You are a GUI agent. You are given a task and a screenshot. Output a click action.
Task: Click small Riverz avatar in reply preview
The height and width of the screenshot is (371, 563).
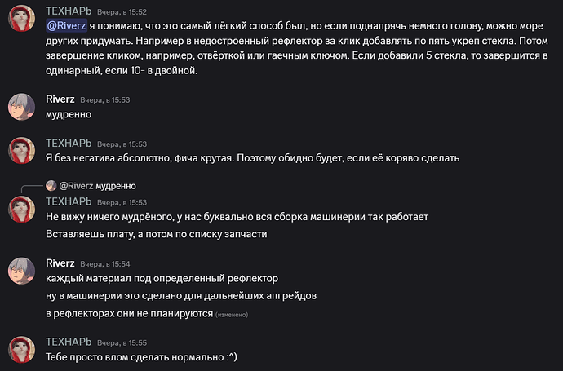51,186
